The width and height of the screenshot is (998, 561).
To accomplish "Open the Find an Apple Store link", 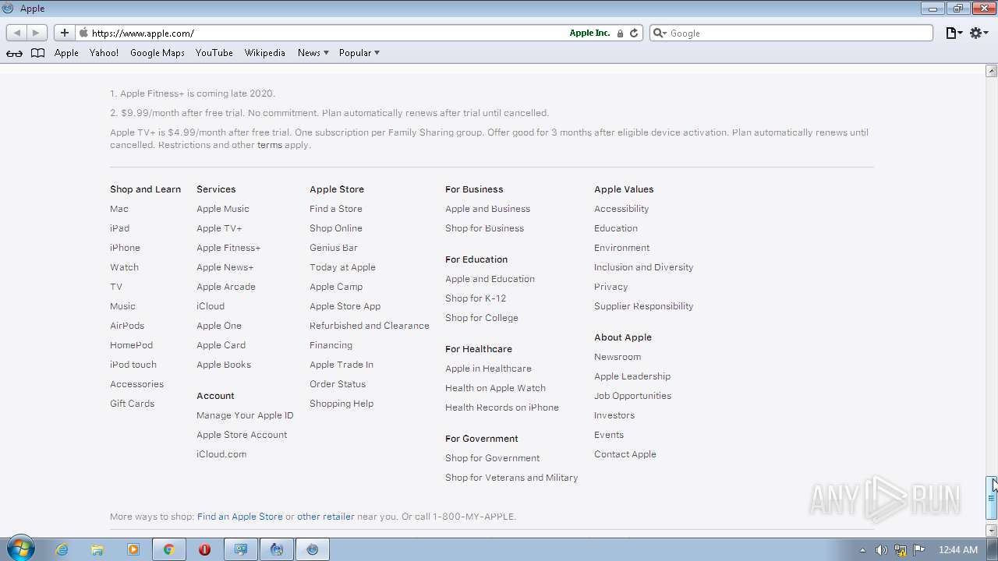I will coord(240,517).
